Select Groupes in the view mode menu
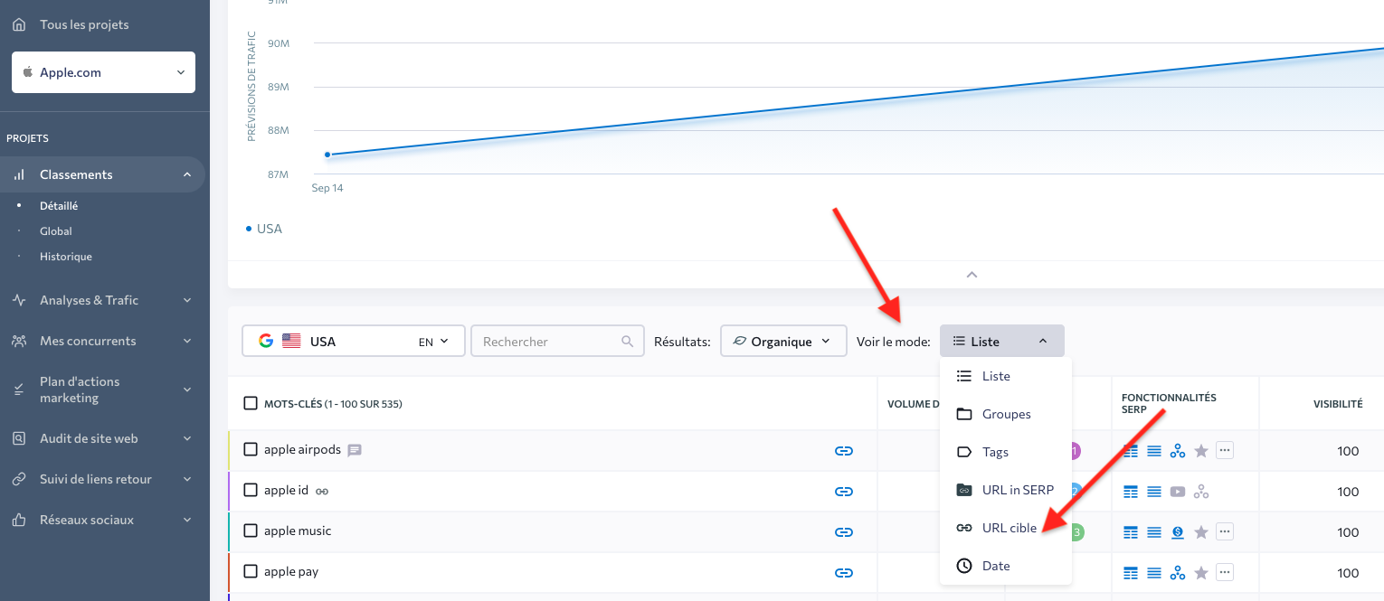The height and width of the screenshot is (601, 1384). click(1006, 414)
